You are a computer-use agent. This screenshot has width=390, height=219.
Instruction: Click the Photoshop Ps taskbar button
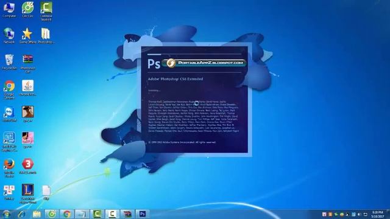(142, 214)
